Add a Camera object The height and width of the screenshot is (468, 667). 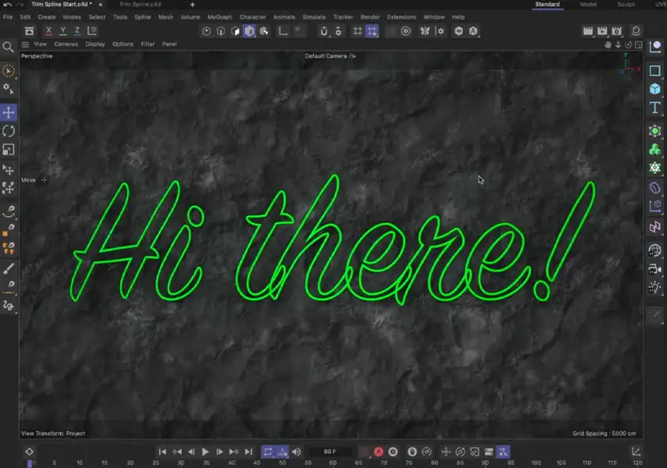[655, 269]
